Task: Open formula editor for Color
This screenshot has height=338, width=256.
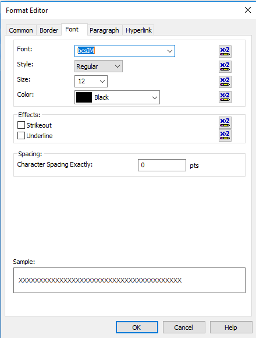Action: tap(225, 97)
